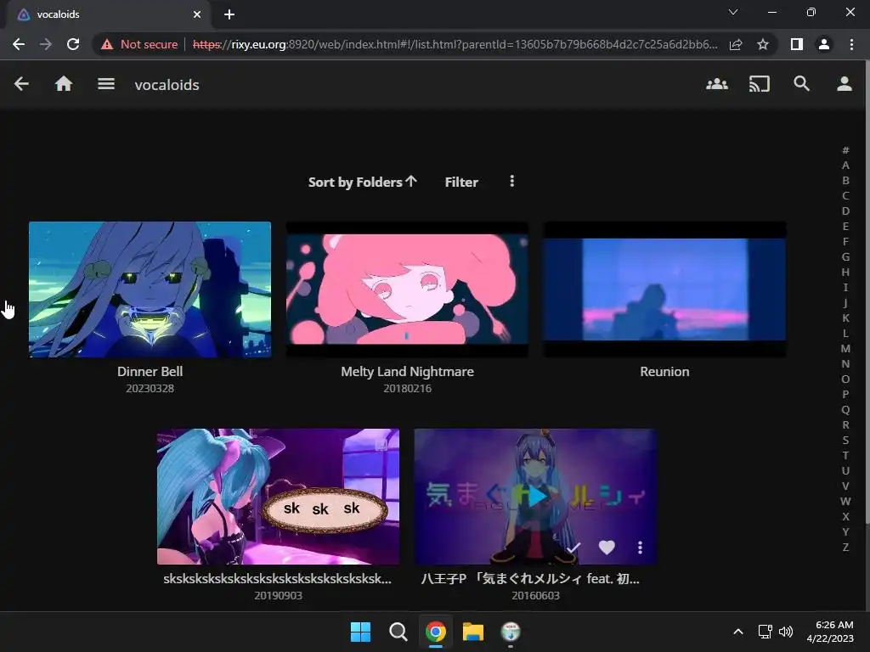Play the 八王子P video overlay button
Screen dimensions: 870x652
pos(535,496)
